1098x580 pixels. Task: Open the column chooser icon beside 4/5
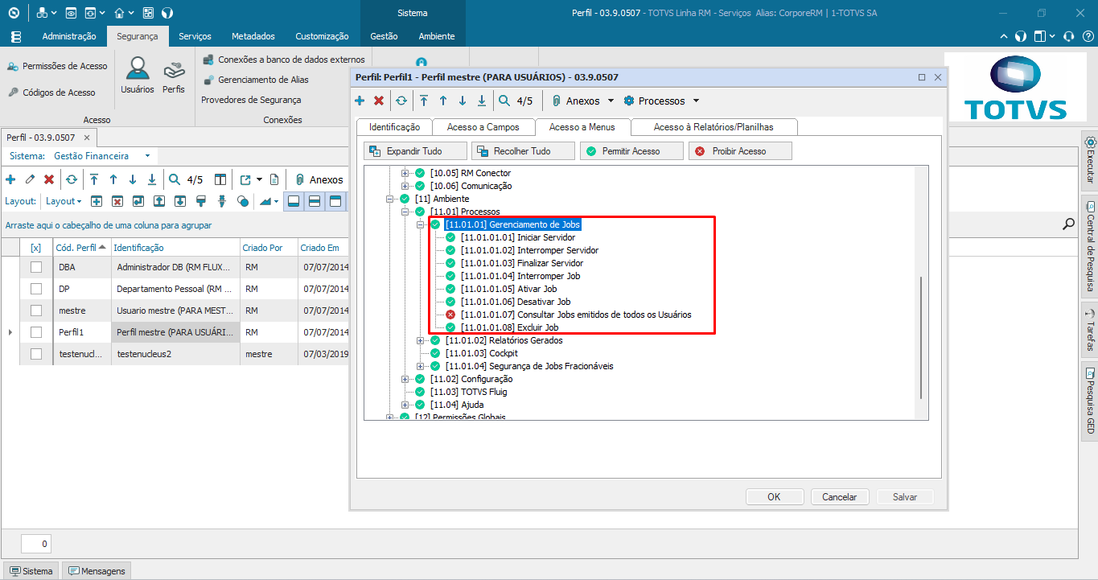click(220, 179)
